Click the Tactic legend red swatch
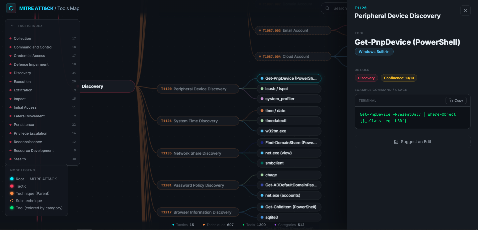The image size is (478, 230). (x=12, y=186)
